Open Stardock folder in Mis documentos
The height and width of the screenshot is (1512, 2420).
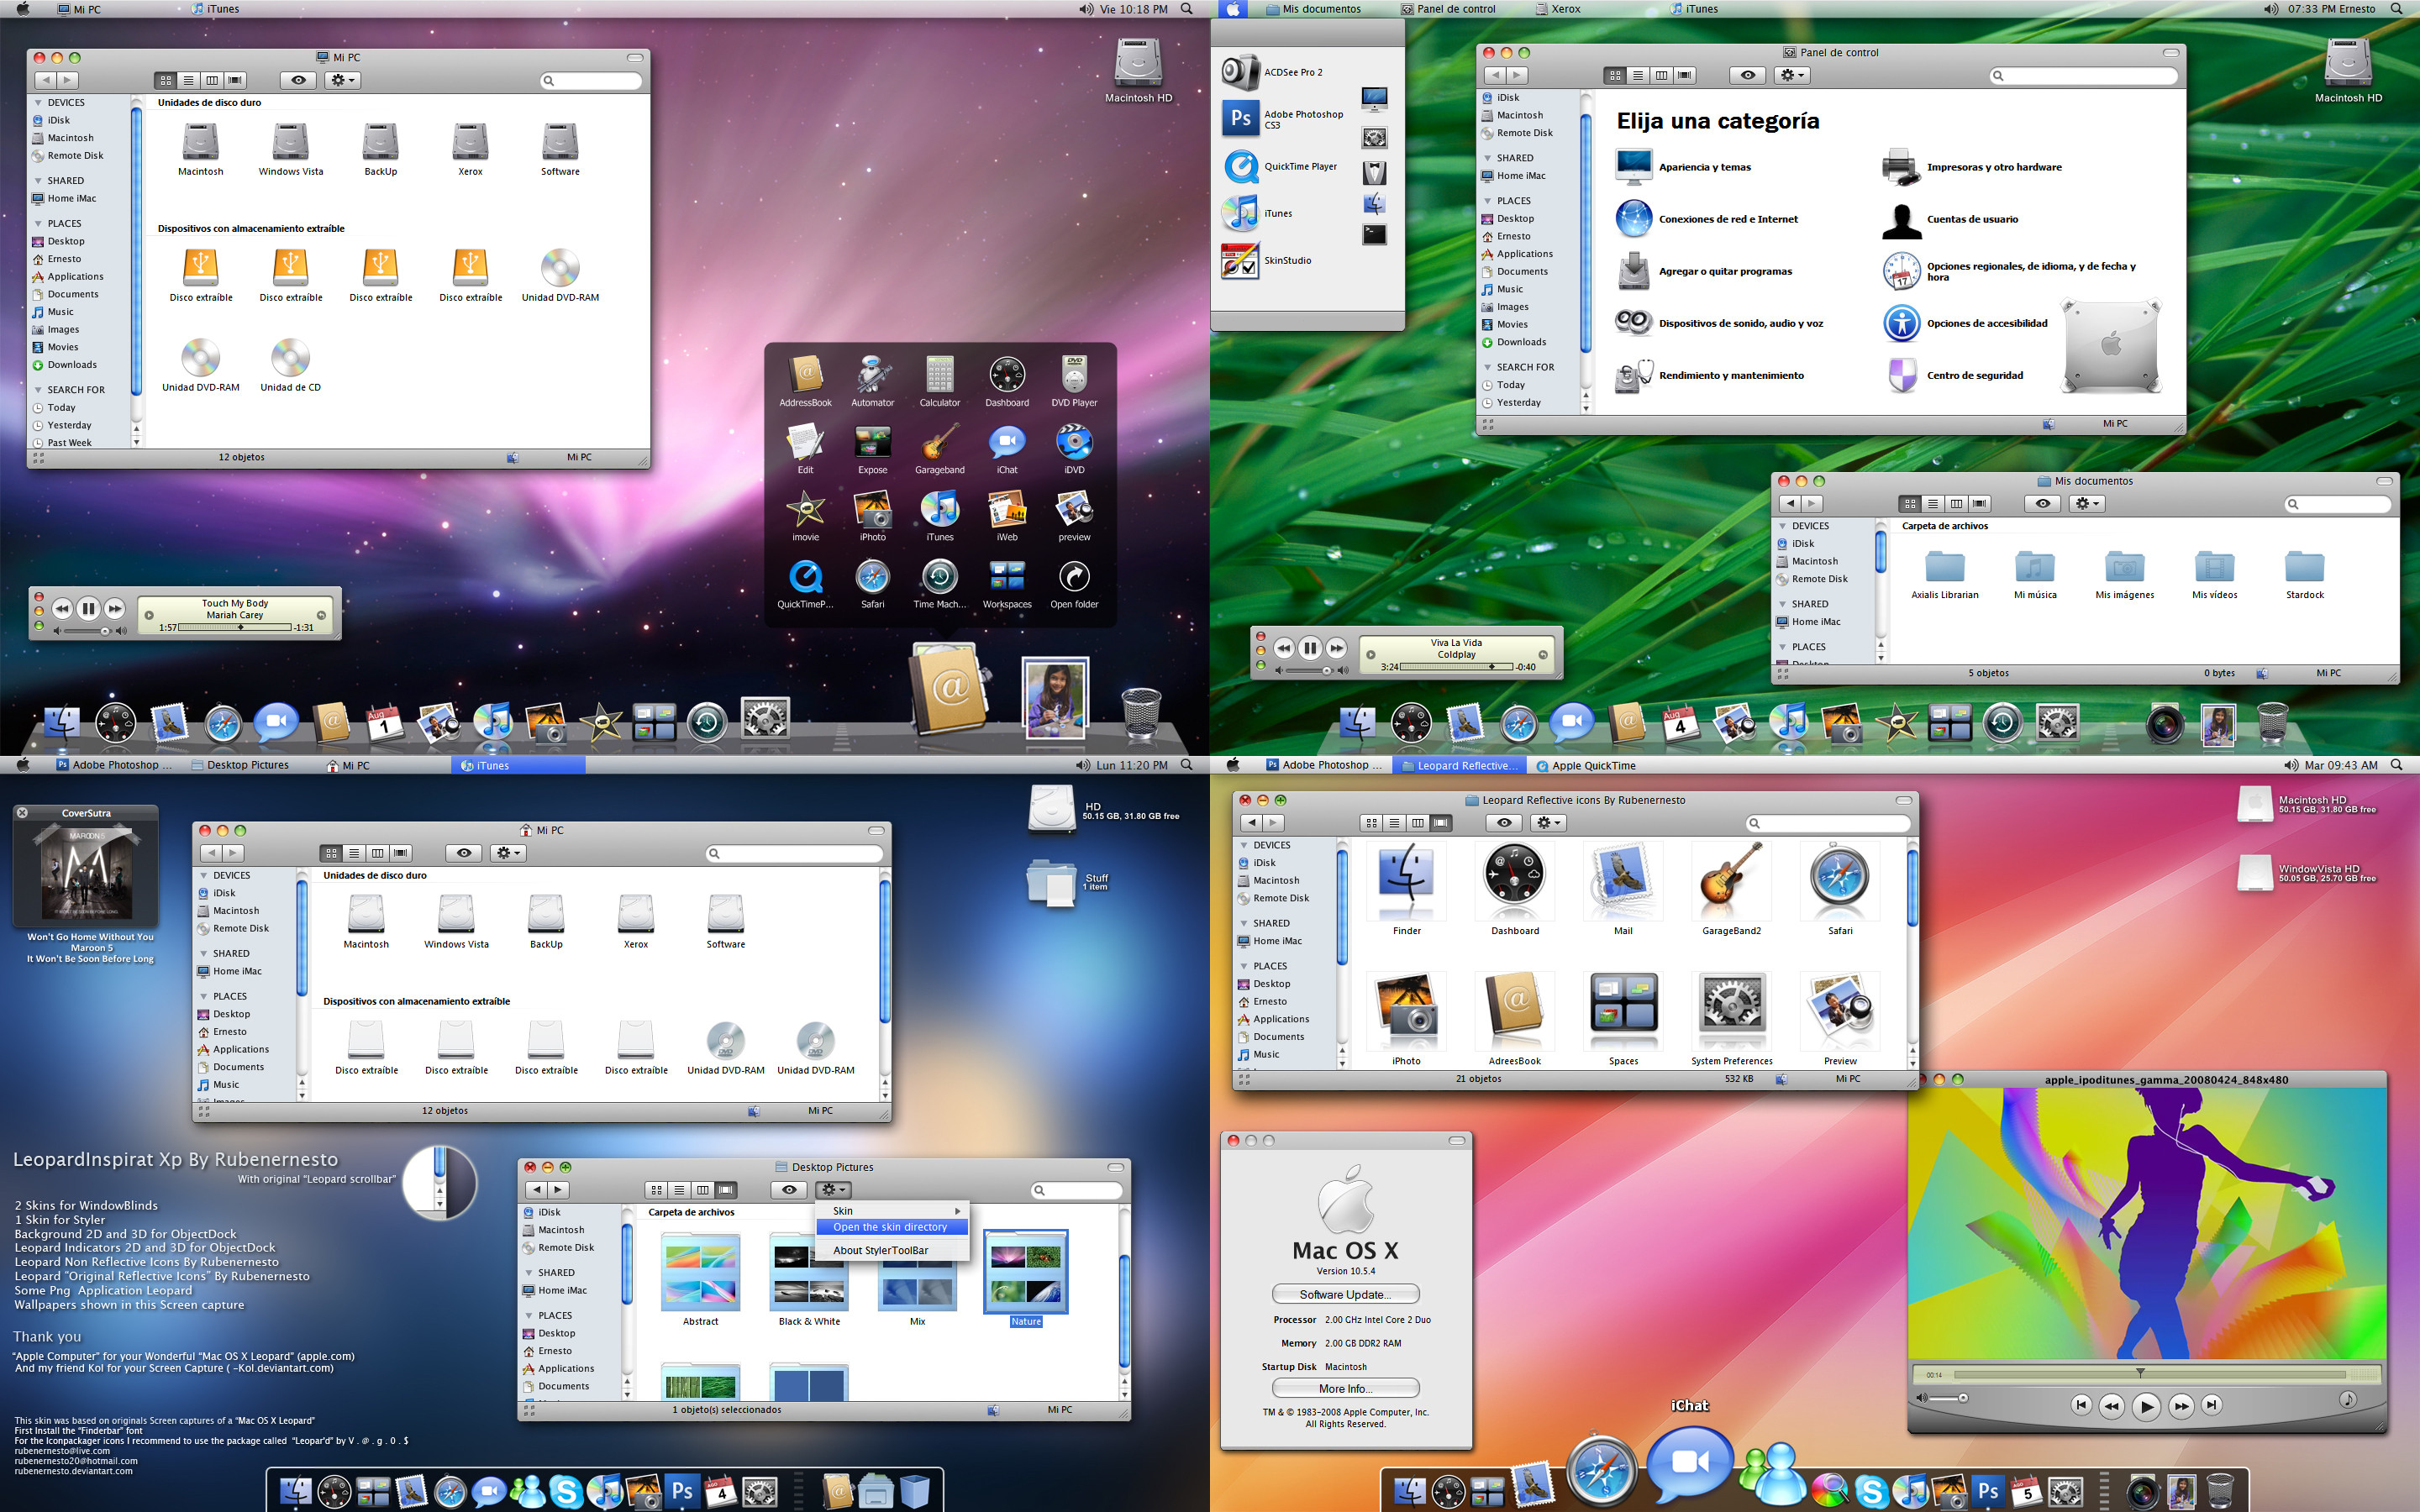tap(2305, 567)
